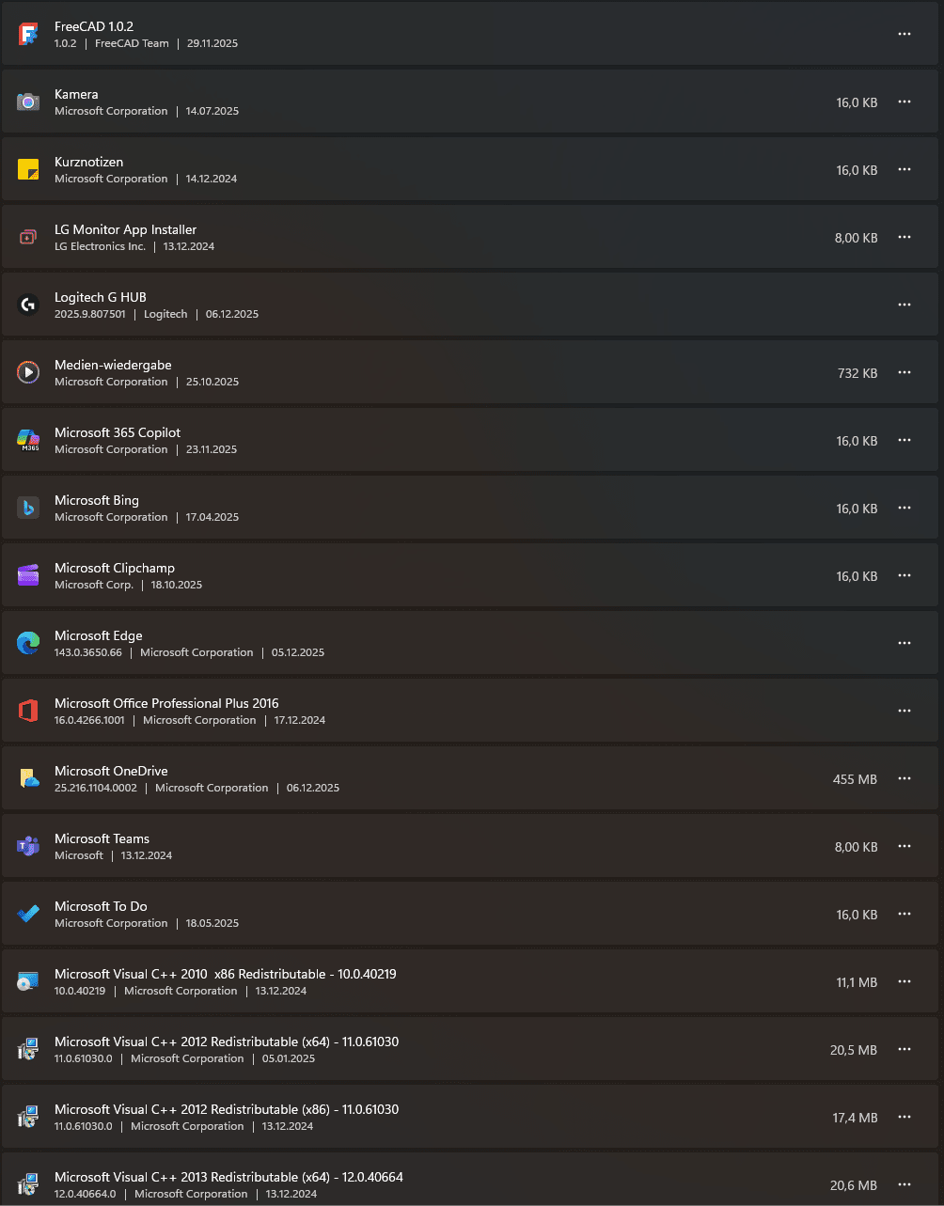
Task: Open the three-dot menu for Microsoft Bing
Action: click(905, 508)
